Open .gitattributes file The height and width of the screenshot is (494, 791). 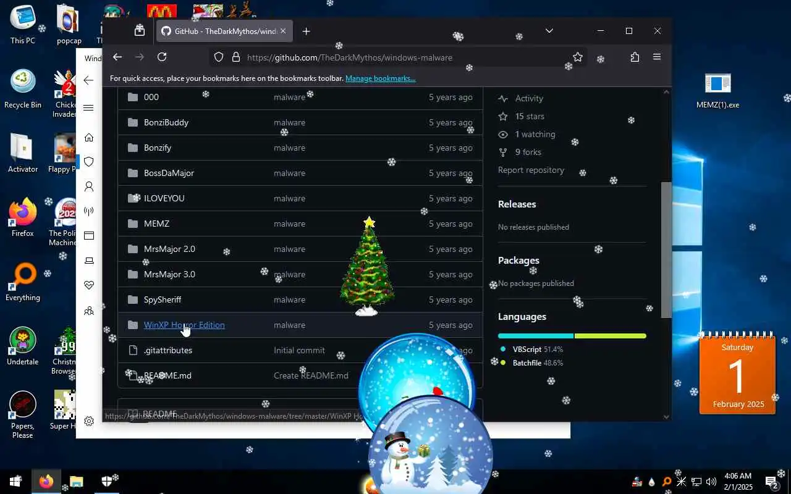click(x=168, y=350)
